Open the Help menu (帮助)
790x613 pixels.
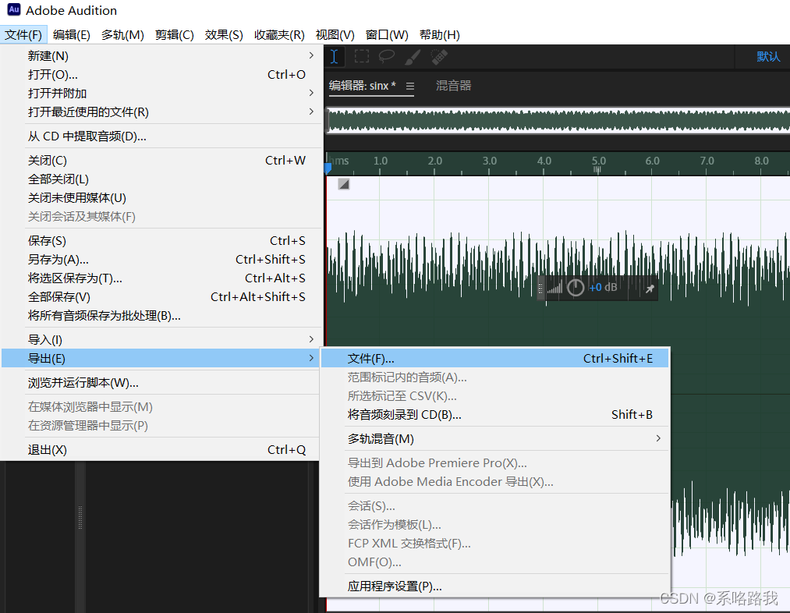(439, 35)
